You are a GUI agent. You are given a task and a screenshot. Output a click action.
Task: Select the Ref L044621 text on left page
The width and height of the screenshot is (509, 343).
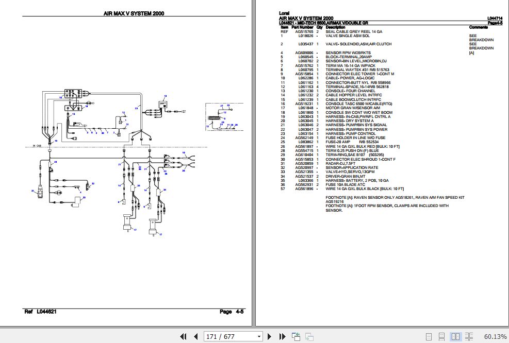(40, 311)
